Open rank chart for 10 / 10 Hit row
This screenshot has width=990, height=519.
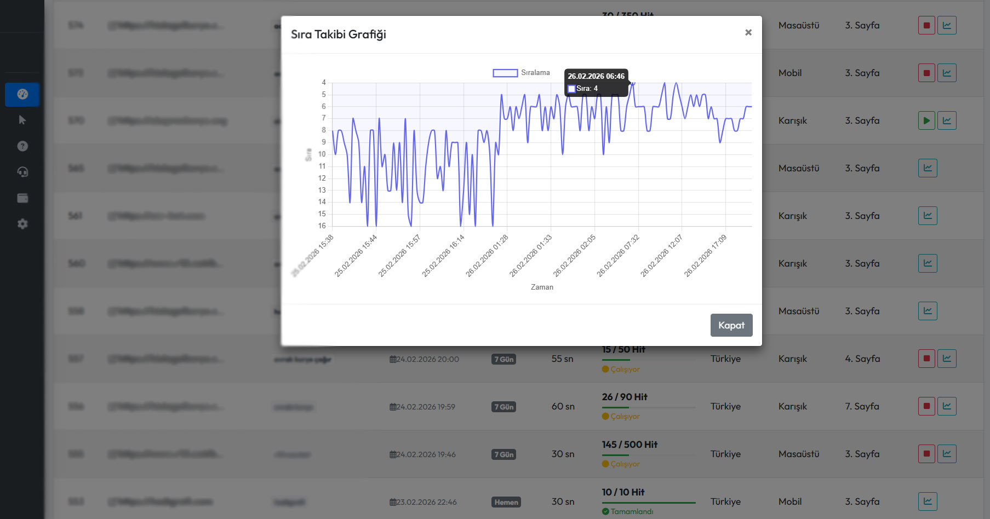(x=928, y=501)
